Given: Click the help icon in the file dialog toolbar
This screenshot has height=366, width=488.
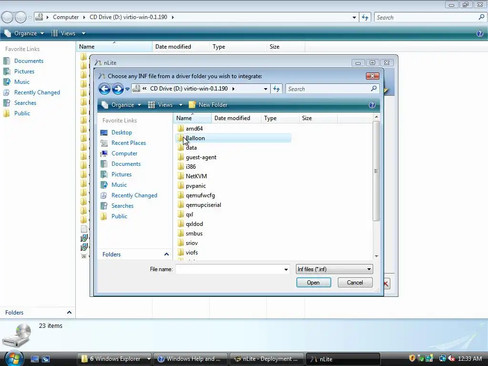Looking at the screenshot, I should (x=372, y=105).
